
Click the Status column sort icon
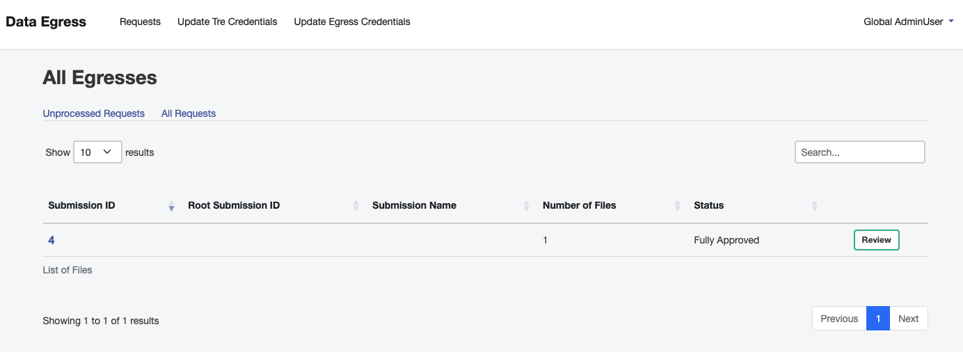pos(814,206)
